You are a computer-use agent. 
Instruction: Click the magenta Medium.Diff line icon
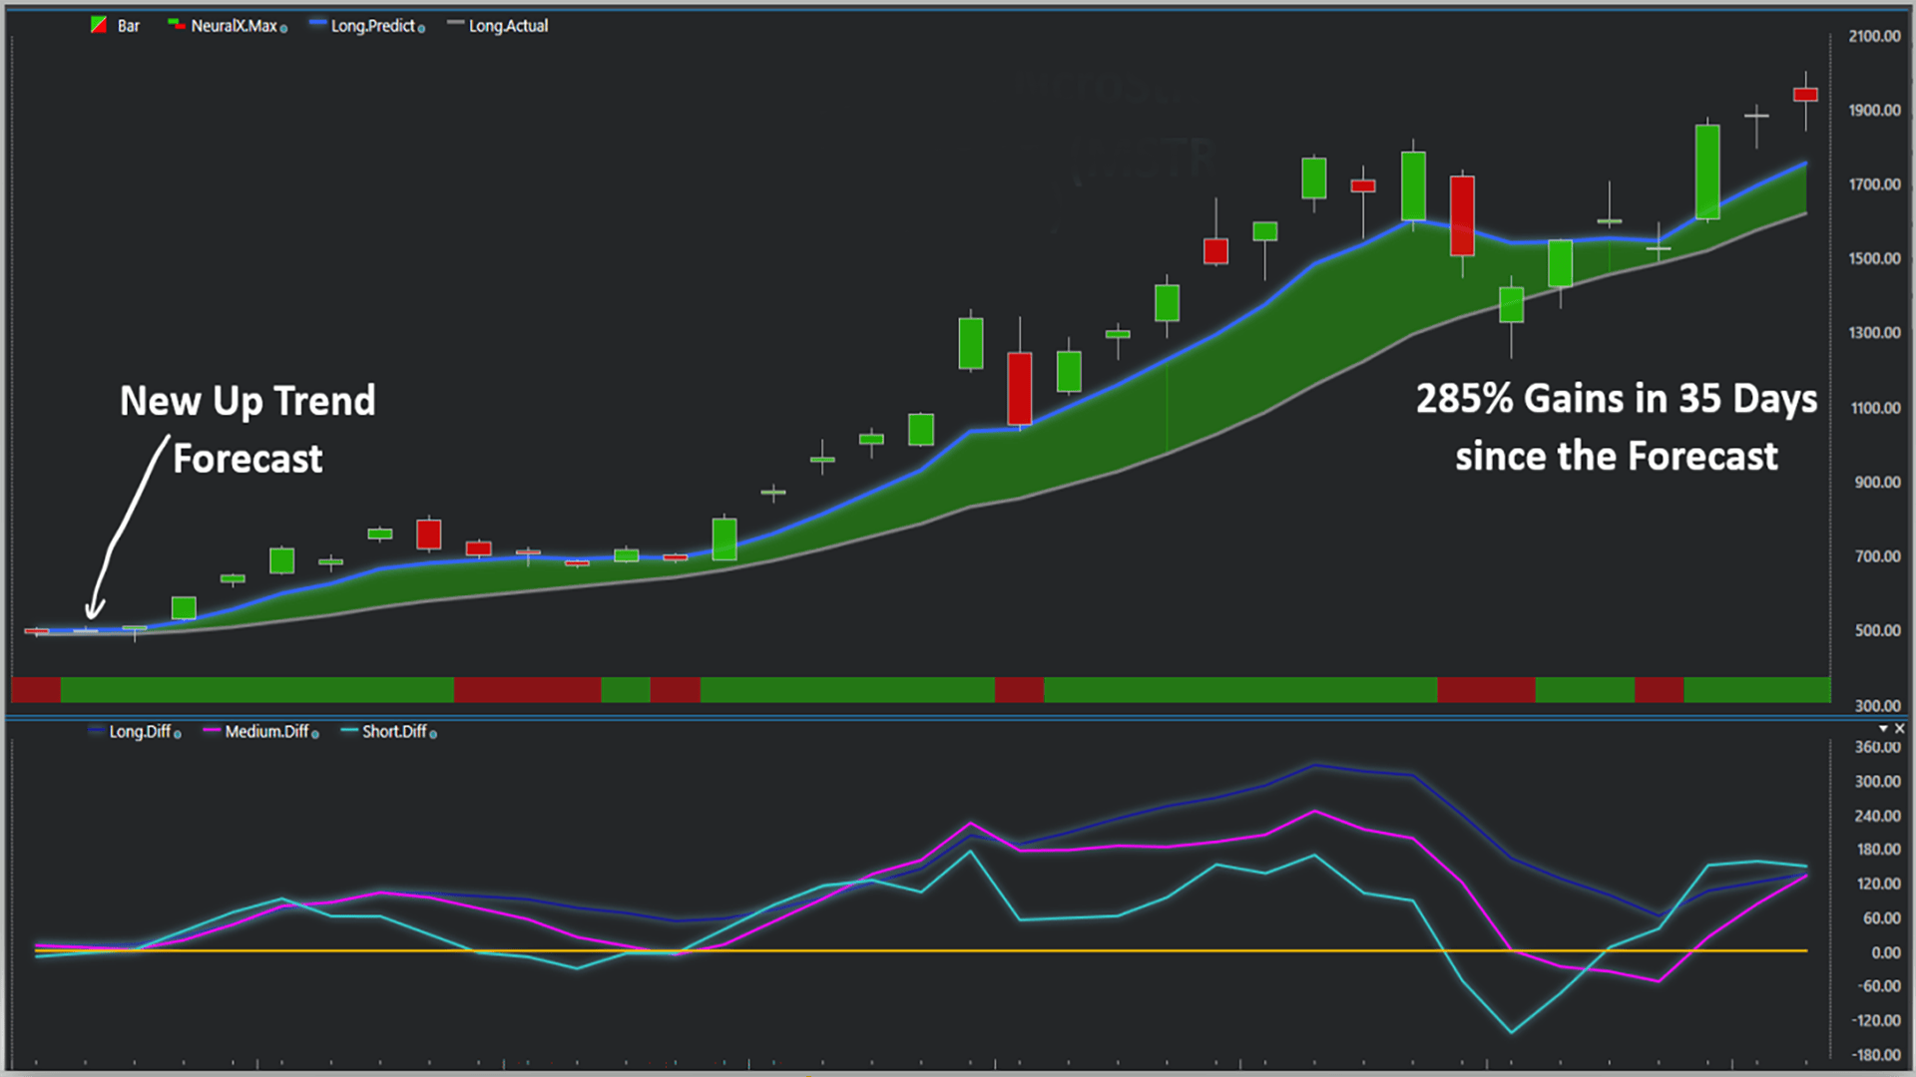[212, 731]
